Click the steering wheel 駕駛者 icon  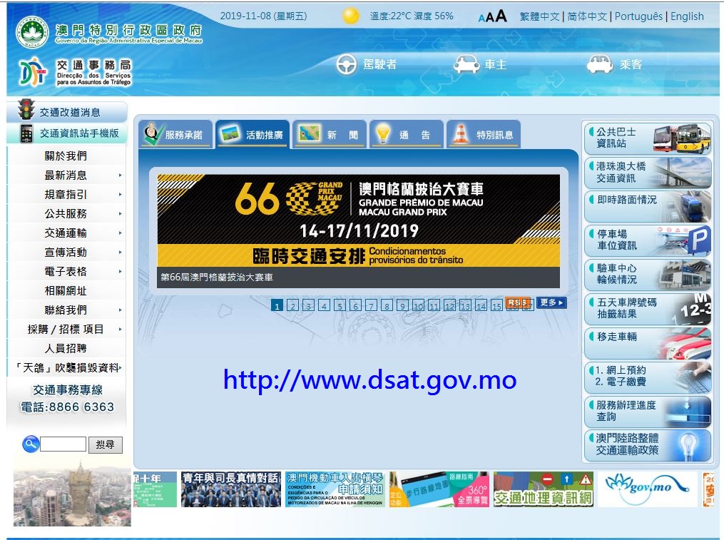[x=346, y=64]
